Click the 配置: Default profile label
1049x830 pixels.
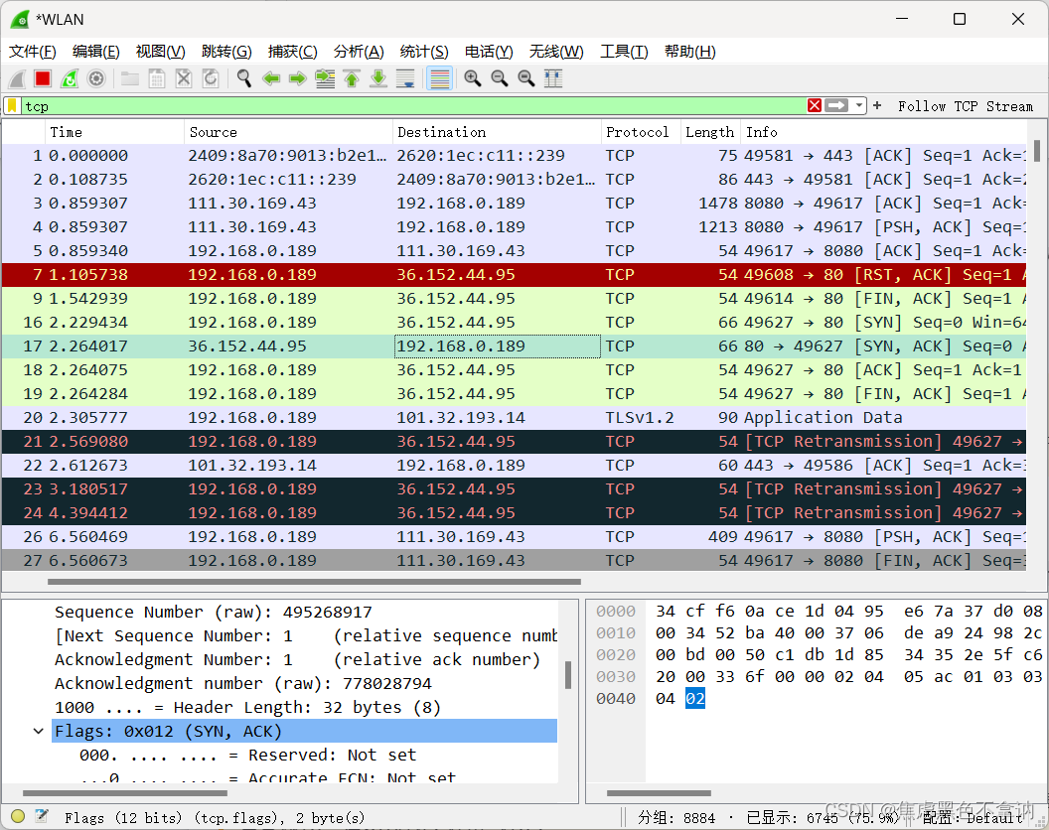coord(974,817)
